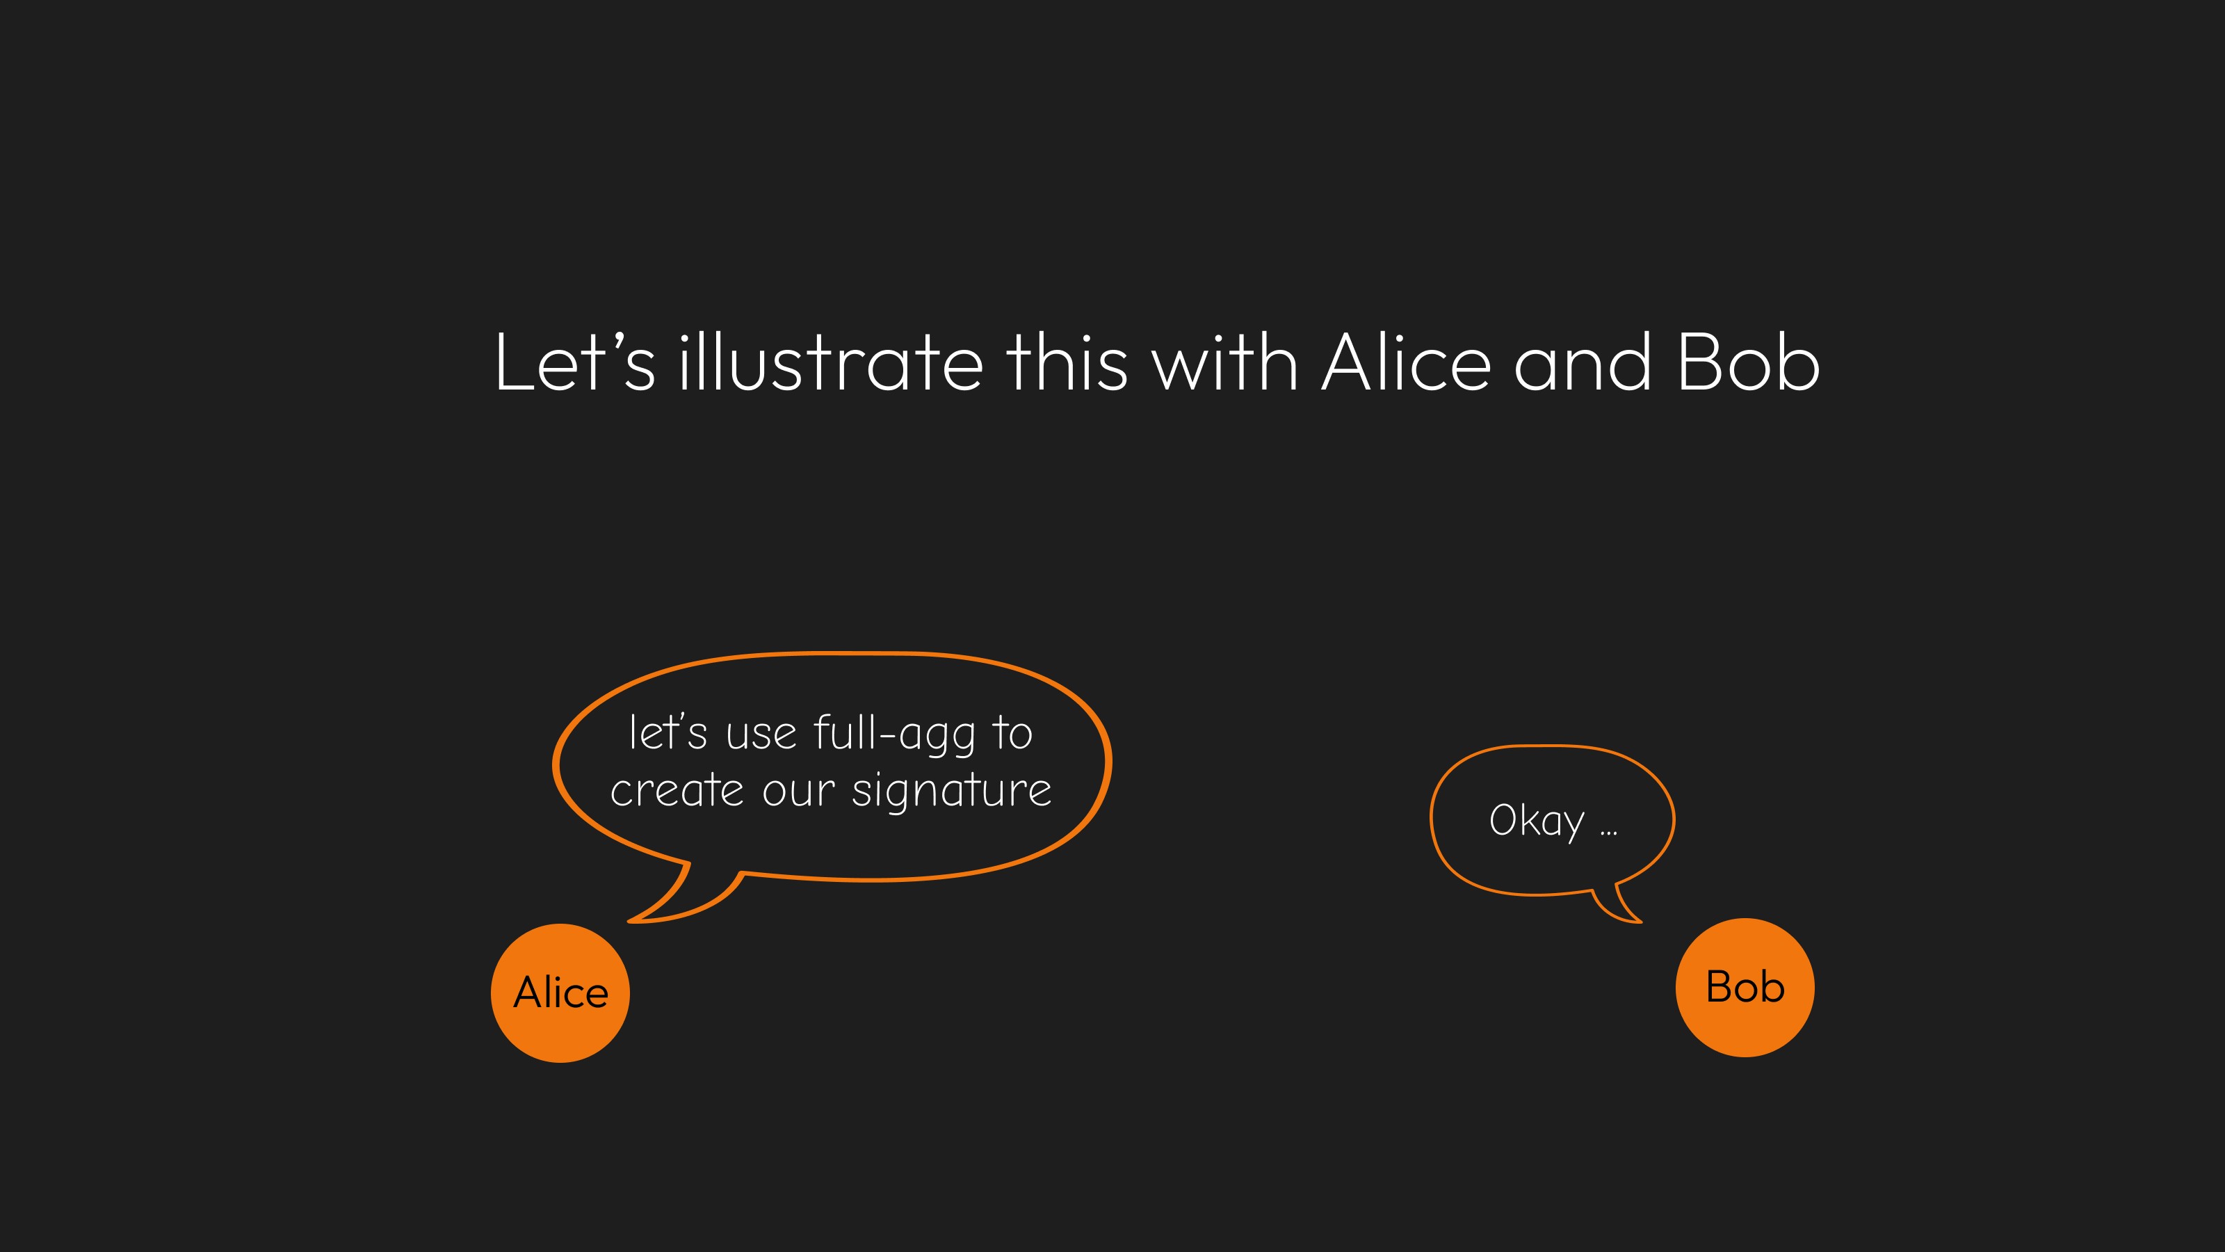Click "Let's" at the start of the title

click(x=575, y=363)
